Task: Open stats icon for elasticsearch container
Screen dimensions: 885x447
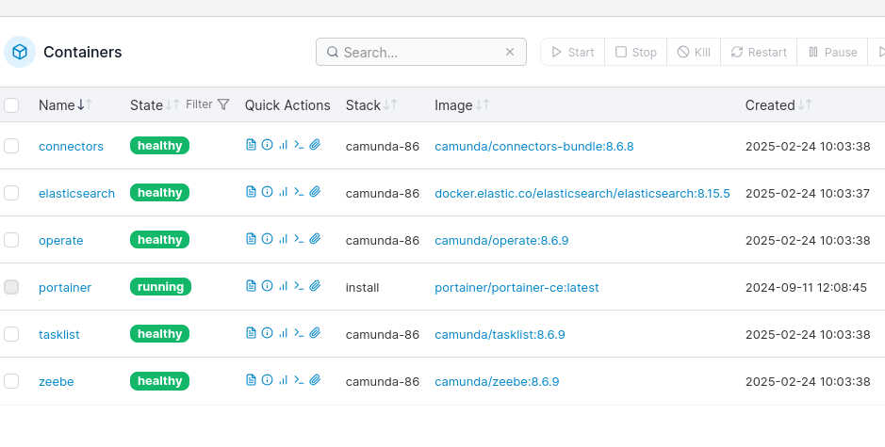Action: (x=284, y=192)
